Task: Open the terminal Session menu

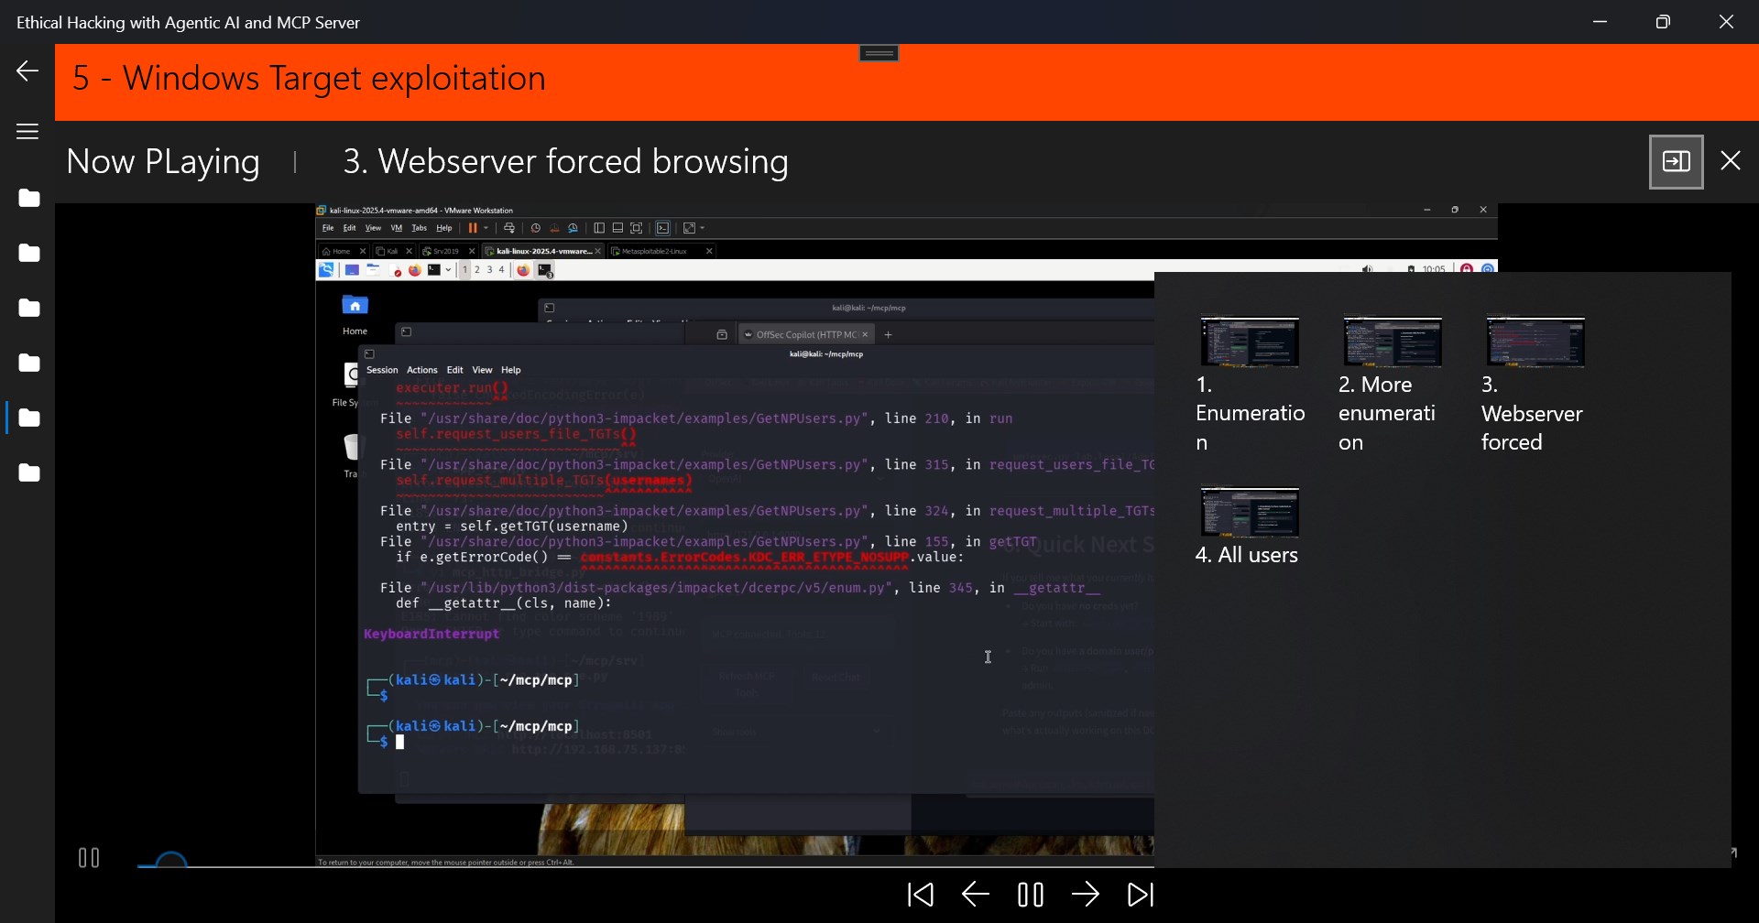Action: tap(382, 370)
